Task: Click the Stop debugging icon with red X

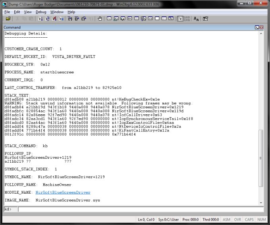Action: click(x=54, y=19)
